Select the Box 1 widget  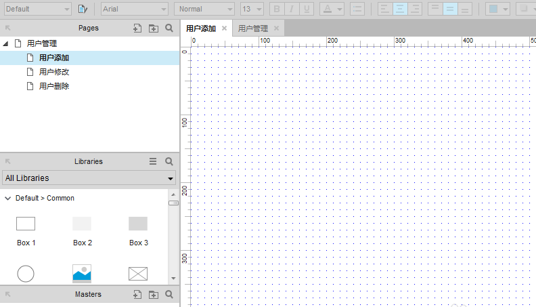point(26,224)
